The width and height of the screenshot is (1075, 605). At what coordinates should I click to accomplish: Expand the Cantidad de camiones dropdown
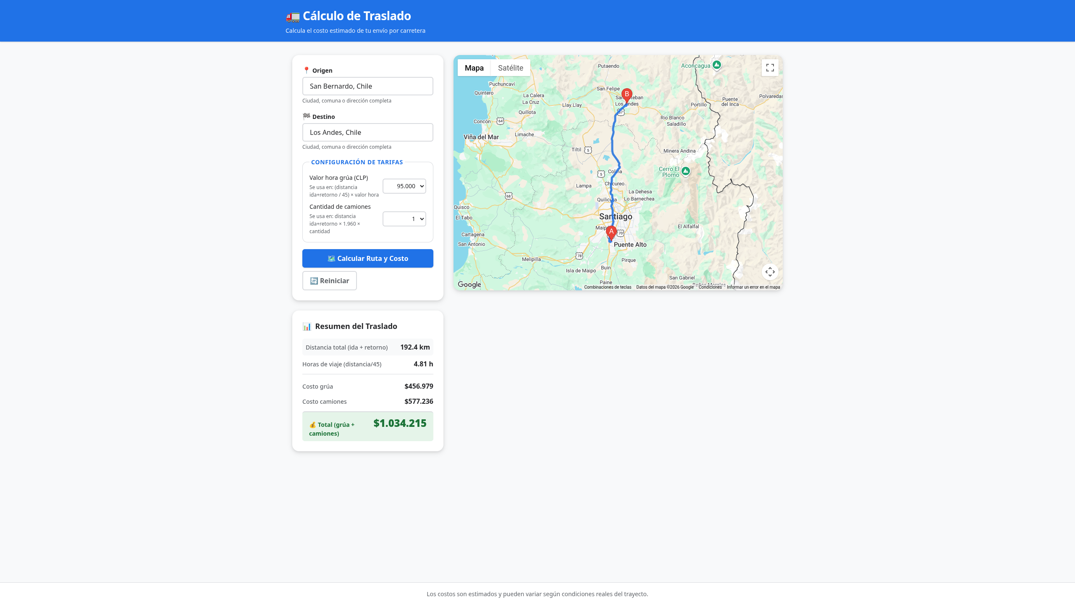tap(404, 219)
